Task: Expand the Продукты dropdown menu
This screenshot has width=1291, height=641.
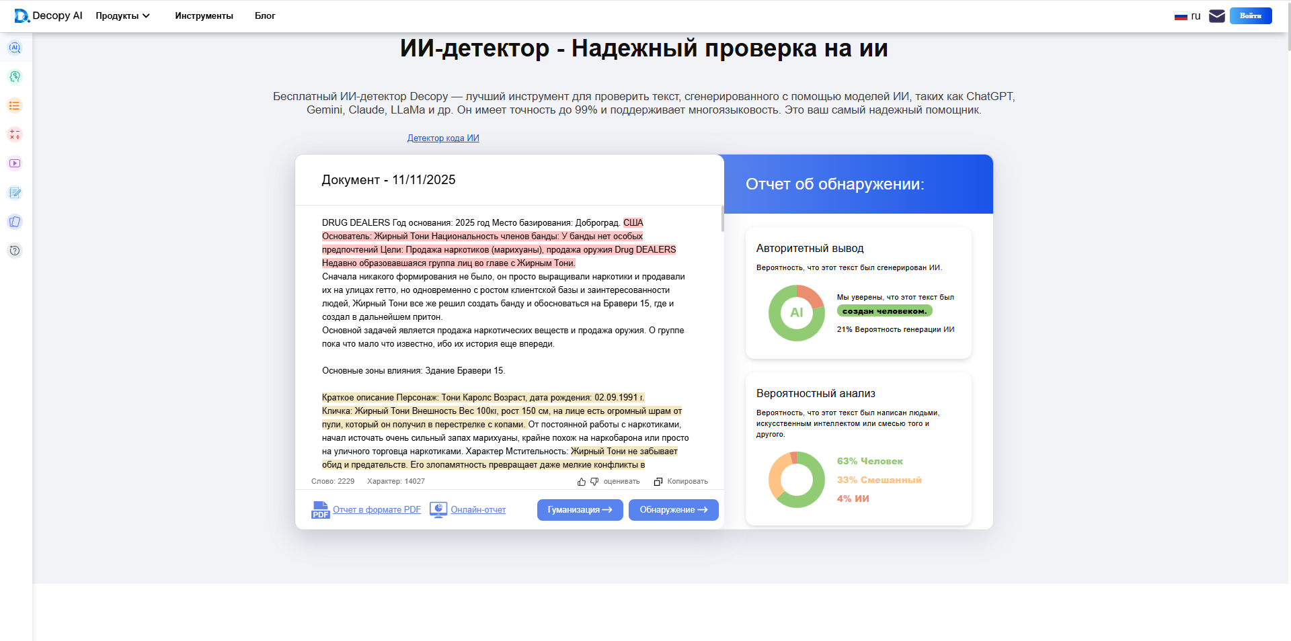Action: [x=122, y=16]
